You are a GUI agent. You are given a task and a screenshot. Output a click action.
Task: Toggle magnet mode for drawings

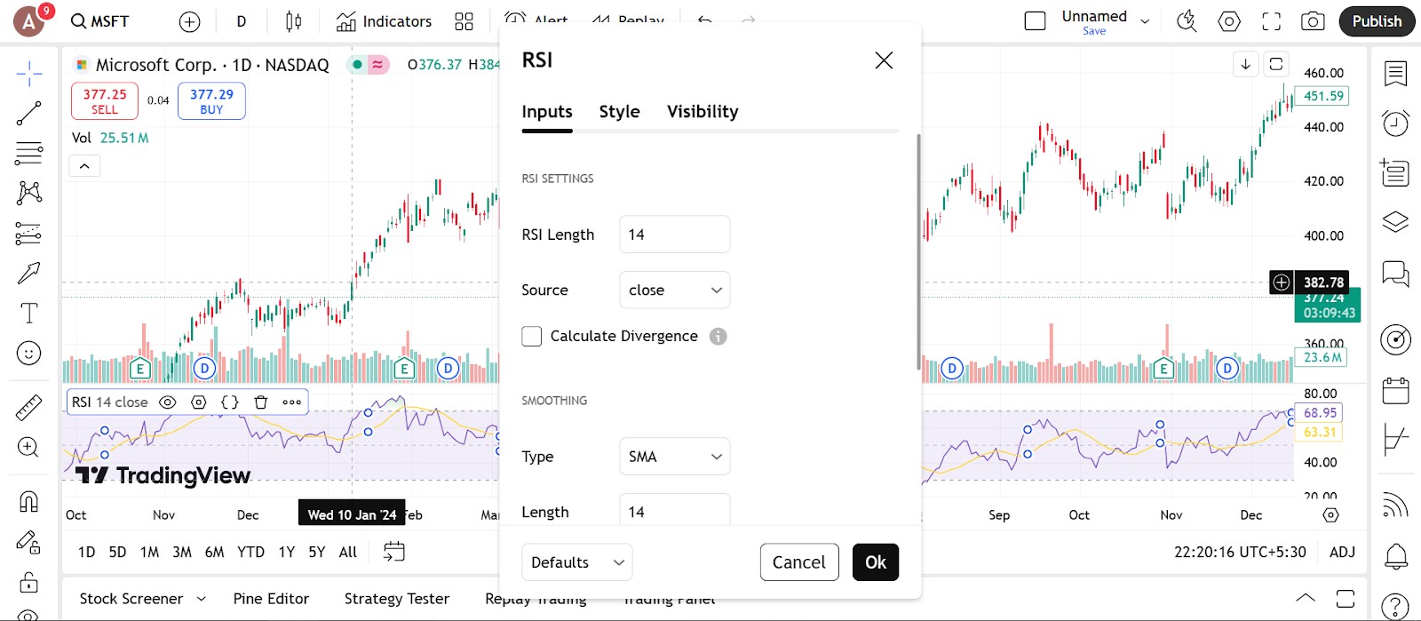[28, 502]
